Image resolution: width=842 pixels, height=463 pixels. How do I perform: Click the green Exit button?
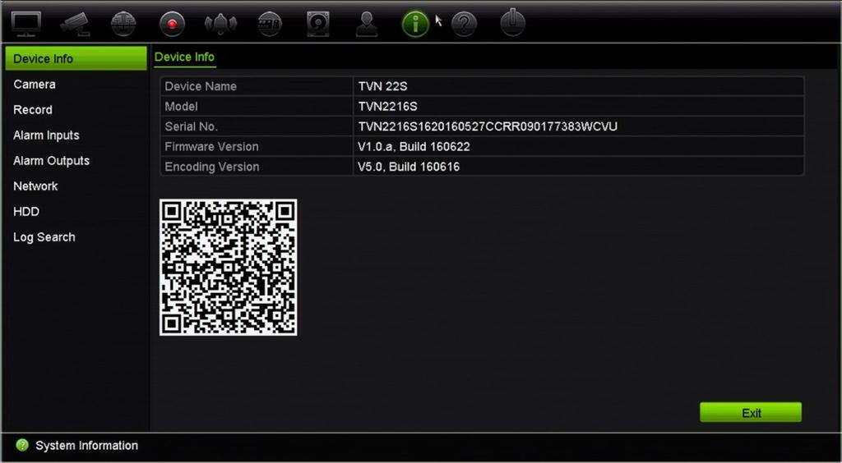751,413
